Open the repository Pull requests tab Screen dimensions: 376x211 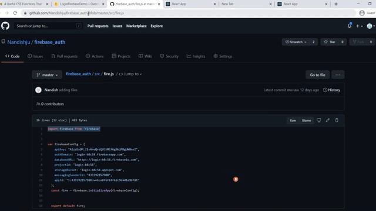tap(64, 56)
